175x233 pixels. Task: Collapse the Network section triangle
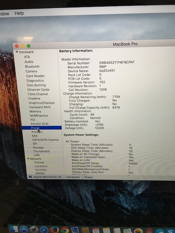click(x=28, y=159)
